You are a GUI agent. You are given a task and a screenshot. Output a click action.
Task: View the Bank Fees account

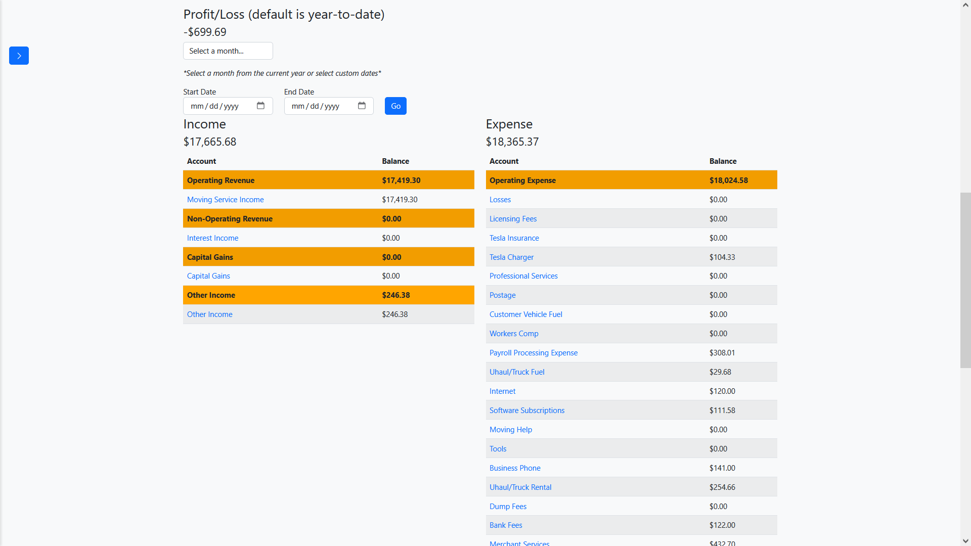[506, 525]
